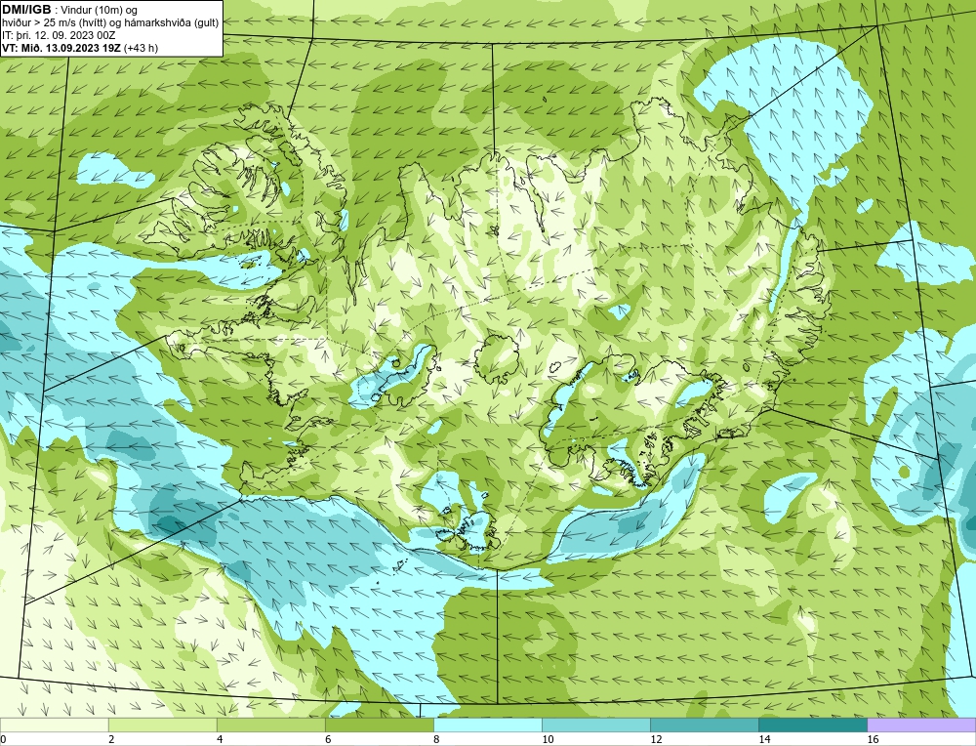This screenshot has height=746, width=976.
Task: Click the 8–10 m/s light cyan legend swatch
Action: (487, 725)
